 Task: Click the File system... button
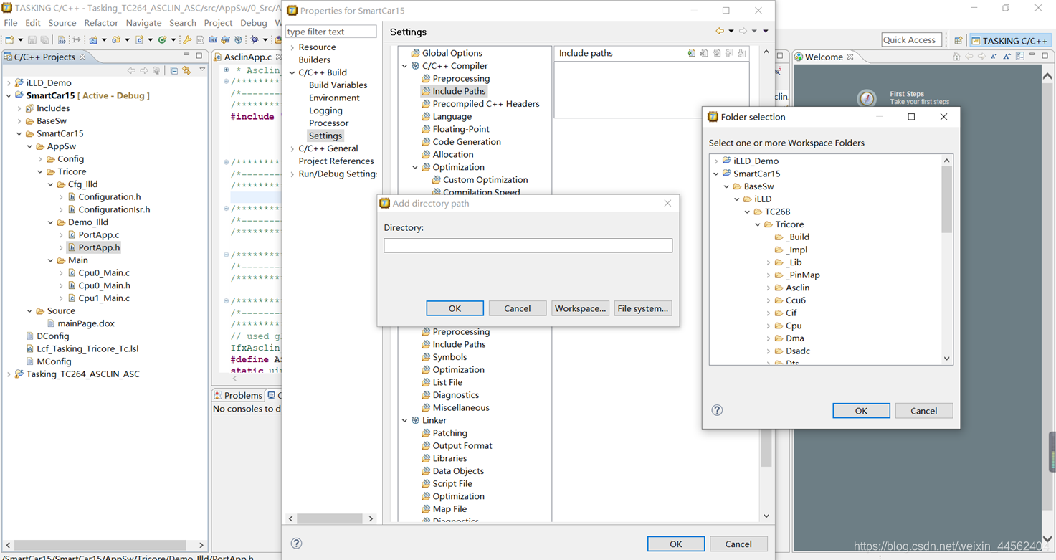[642, 308]
